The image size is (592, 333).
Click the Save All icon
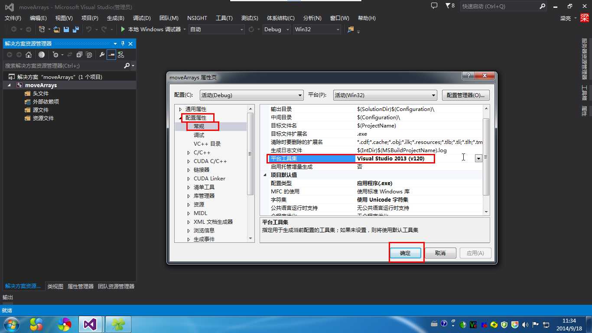(x=75, y=29)
